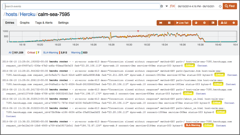Filter by Warning 823 events
The image size is (240, 135).
(x=79, y=53)
